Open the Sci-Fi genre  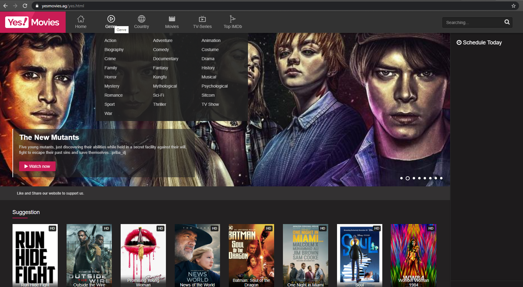158,95
